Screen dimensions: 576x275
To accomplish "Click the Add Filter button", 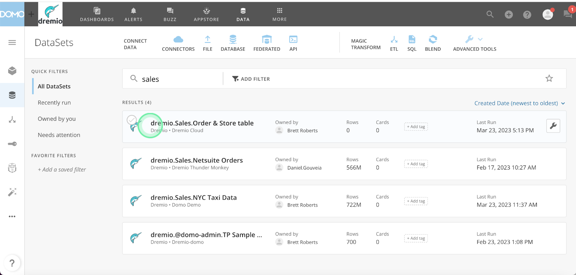I will (251, 79).
